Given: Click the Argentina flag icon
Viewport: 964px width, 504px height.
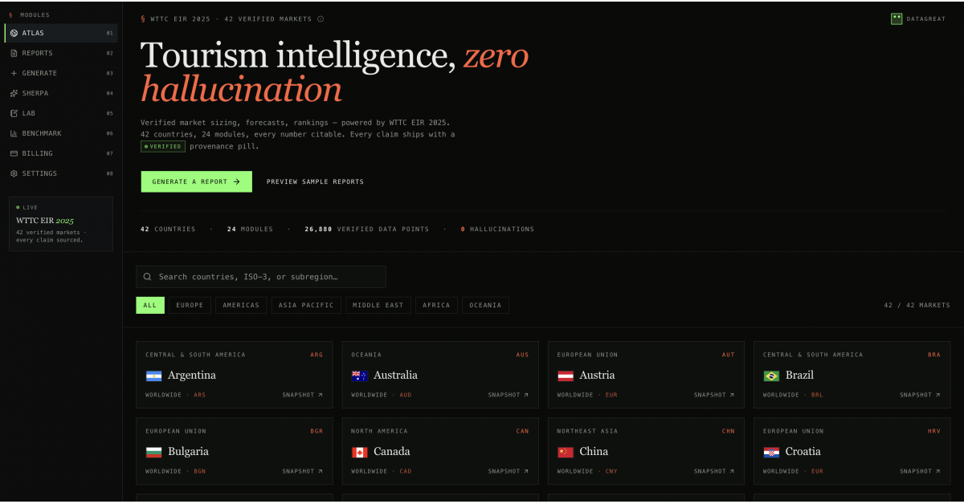Looking at the screenshot, I should pos(153,376).
